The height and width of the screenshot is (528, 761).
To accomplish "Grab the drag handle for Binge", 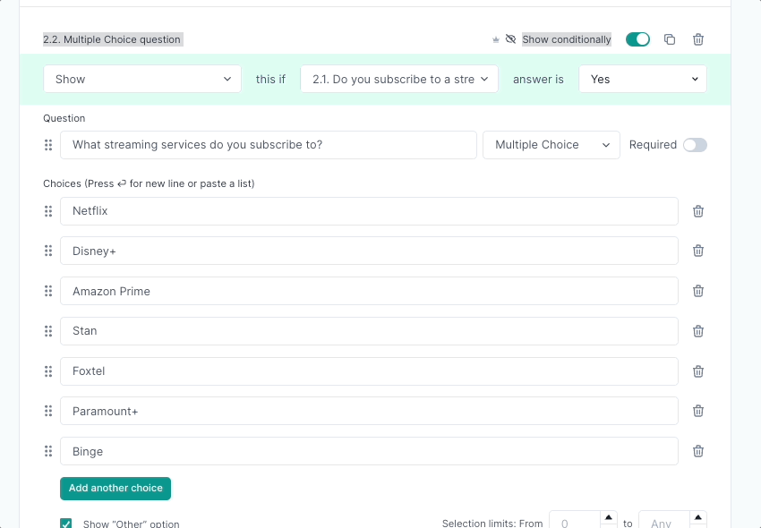I will coord(48,451).
